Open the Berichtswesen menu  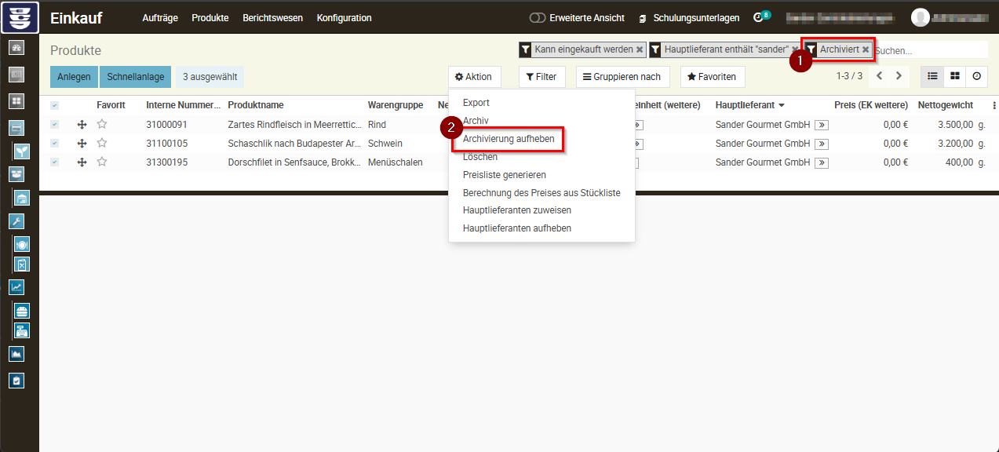(272, 18)
